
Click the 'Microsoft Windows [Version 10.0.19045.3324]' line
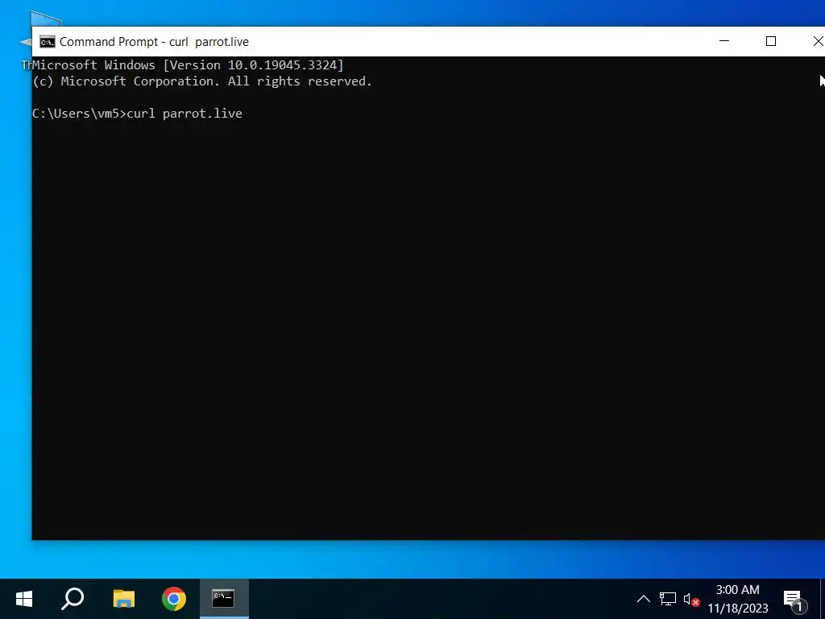click(188, 65)
